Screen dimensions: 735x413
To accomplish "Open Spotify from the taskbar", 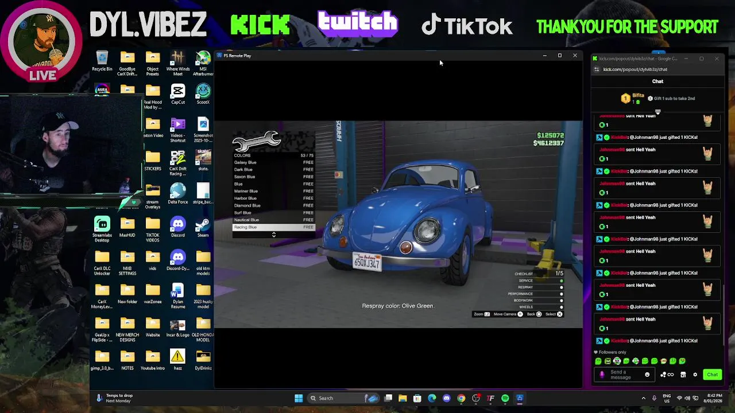I will pyautogui.click(x=505, y=398).
